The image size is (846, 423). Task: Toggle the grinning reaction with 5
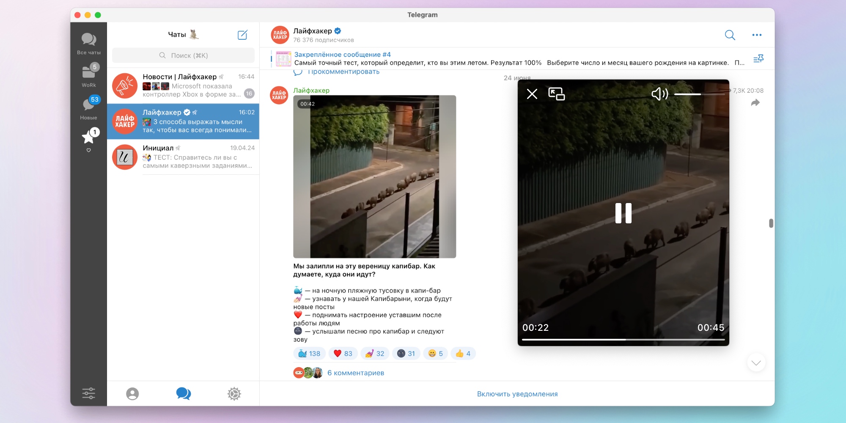point(435,354)
